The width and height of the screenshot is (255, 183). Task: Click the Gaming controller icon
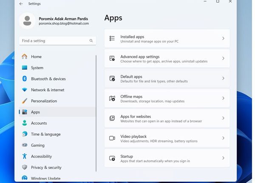point(25,145)
